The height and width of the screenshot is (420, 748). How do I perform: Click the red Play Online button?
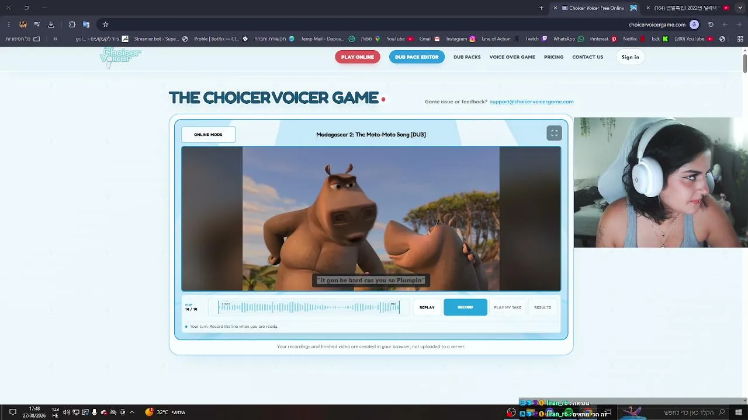pos(358,57)
